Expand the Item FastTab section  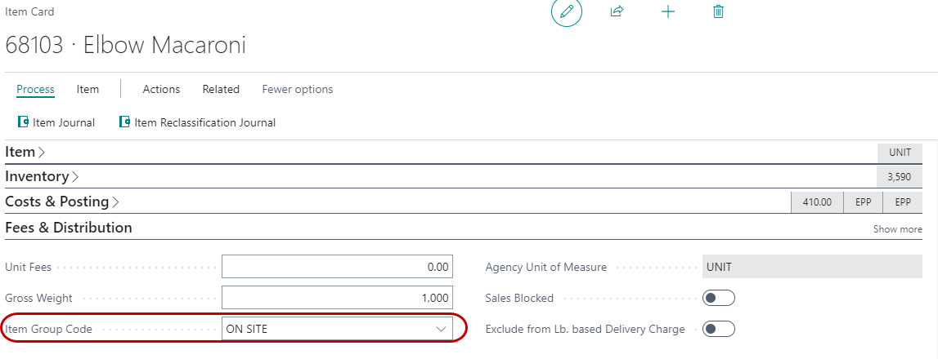(x=25, y=152)
